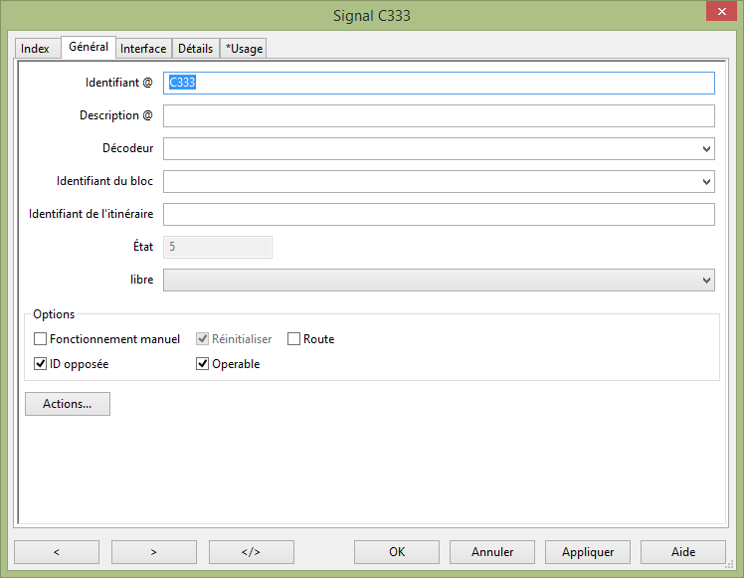The image size is (744, 578).
Task: Switch to the Détails tab
Action: (195, 49)
